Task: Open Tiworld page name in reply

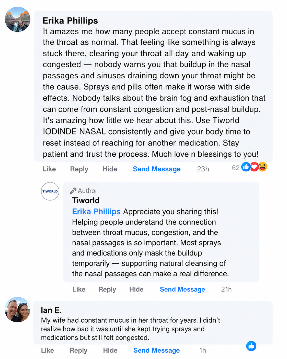Action: click(86, 200)
